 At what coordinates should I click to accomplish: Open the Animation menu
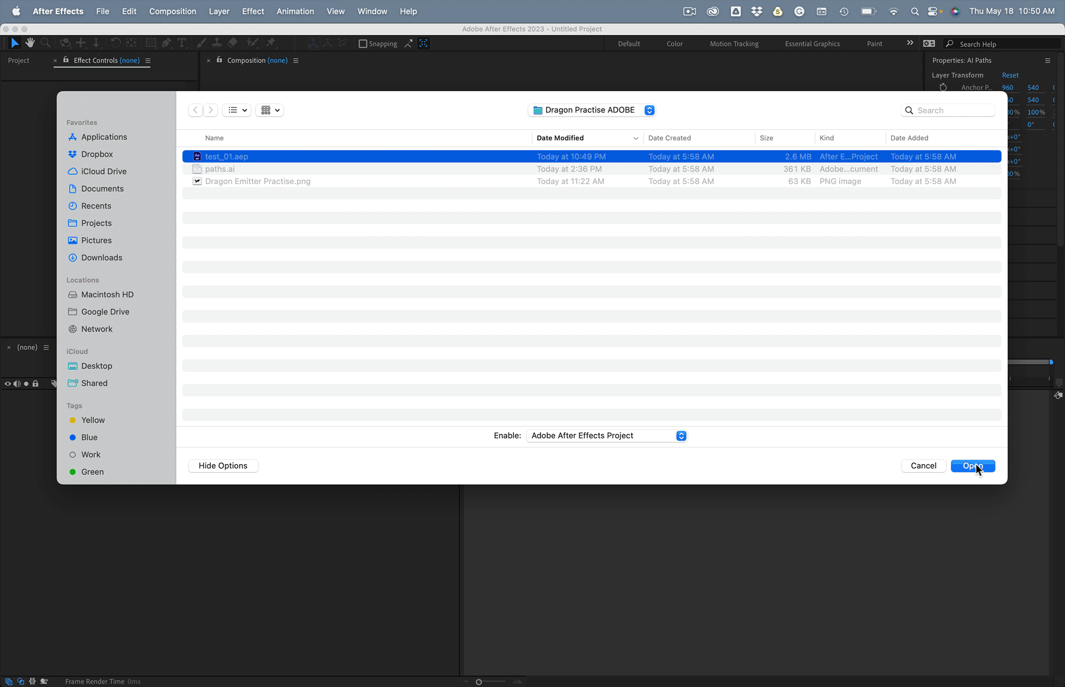[295, 11]
